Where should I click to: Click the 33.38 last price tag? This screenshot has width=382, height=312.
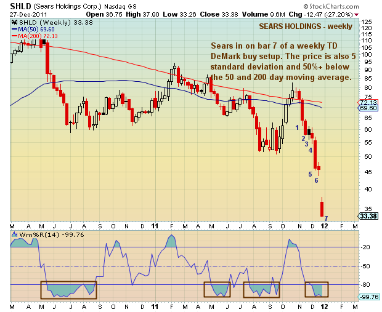tap(368, 216)
